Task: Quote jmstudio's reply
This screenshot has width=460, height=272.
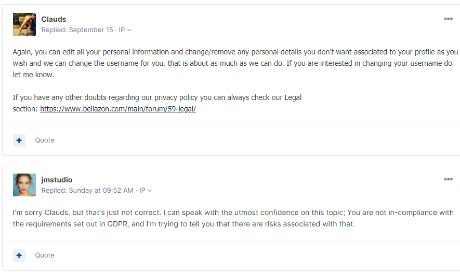Action: coord(45,255)
